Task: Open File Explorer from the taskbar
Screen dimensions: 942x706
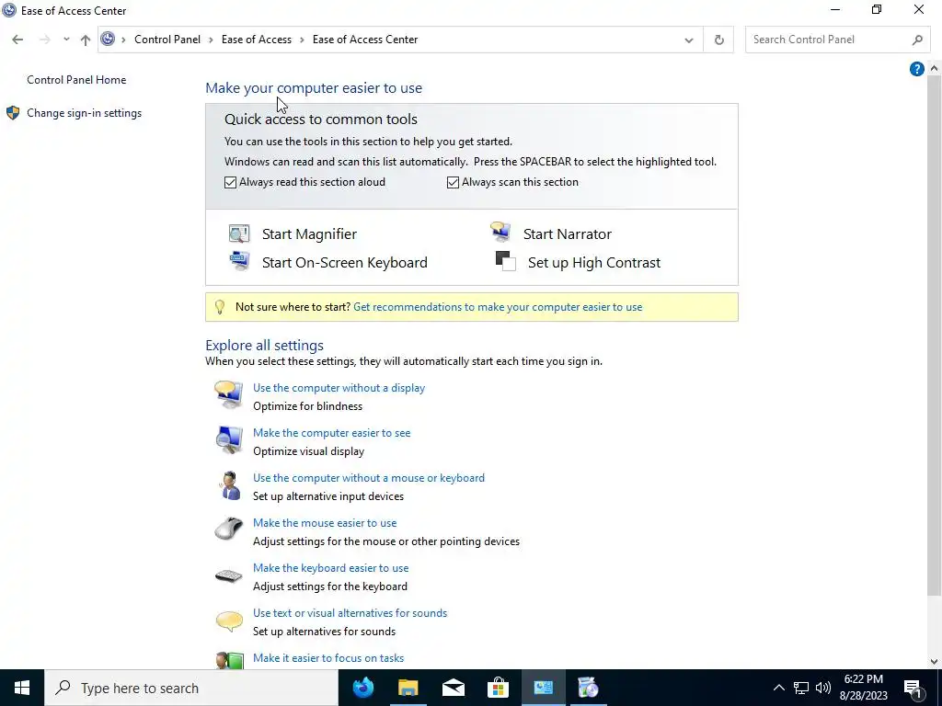Action: coord(408,688)
